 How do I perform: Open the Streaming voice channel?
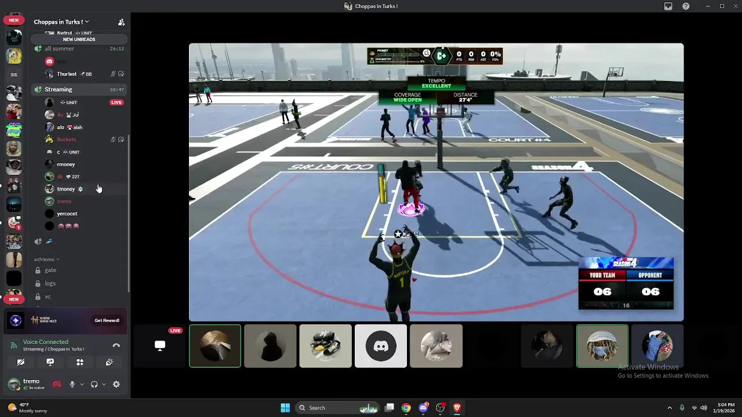pos(79,89)
